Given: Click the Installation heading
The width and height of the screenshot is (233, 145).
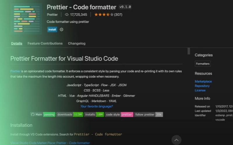Looking at the screenshot, I should (21, 125).
